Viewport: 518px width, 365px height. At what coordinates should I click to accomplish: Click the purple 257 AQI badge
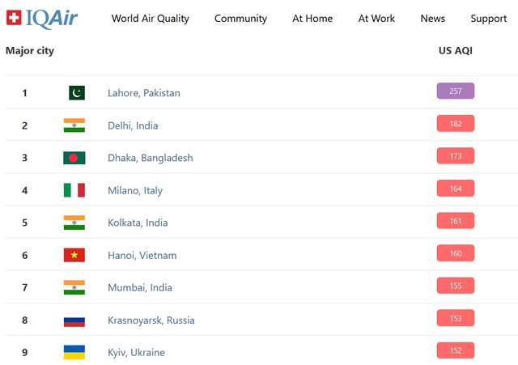(455, 91)
